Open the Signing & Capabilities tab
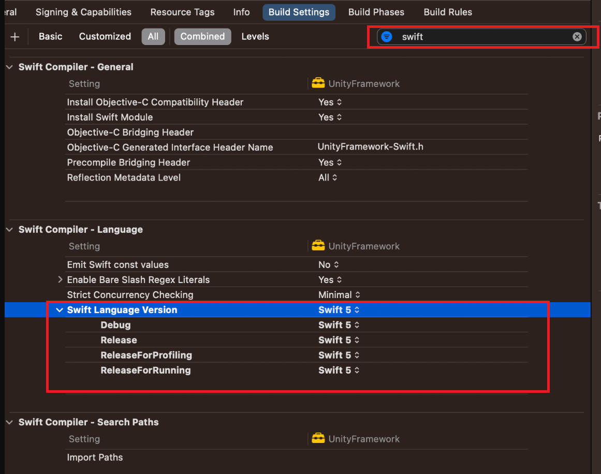Image resolution: width=601 pixels, height=474 pixels. click(83, 12)
